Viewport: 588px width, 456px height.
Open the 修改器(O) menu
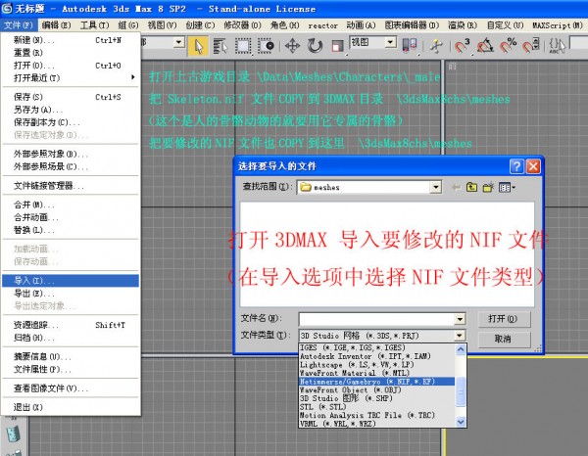coord(242,25)
